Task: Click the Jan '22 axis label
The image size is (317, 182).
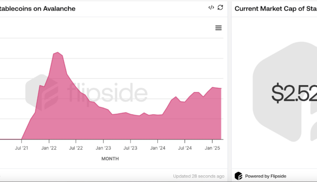Action: [49, 148]
